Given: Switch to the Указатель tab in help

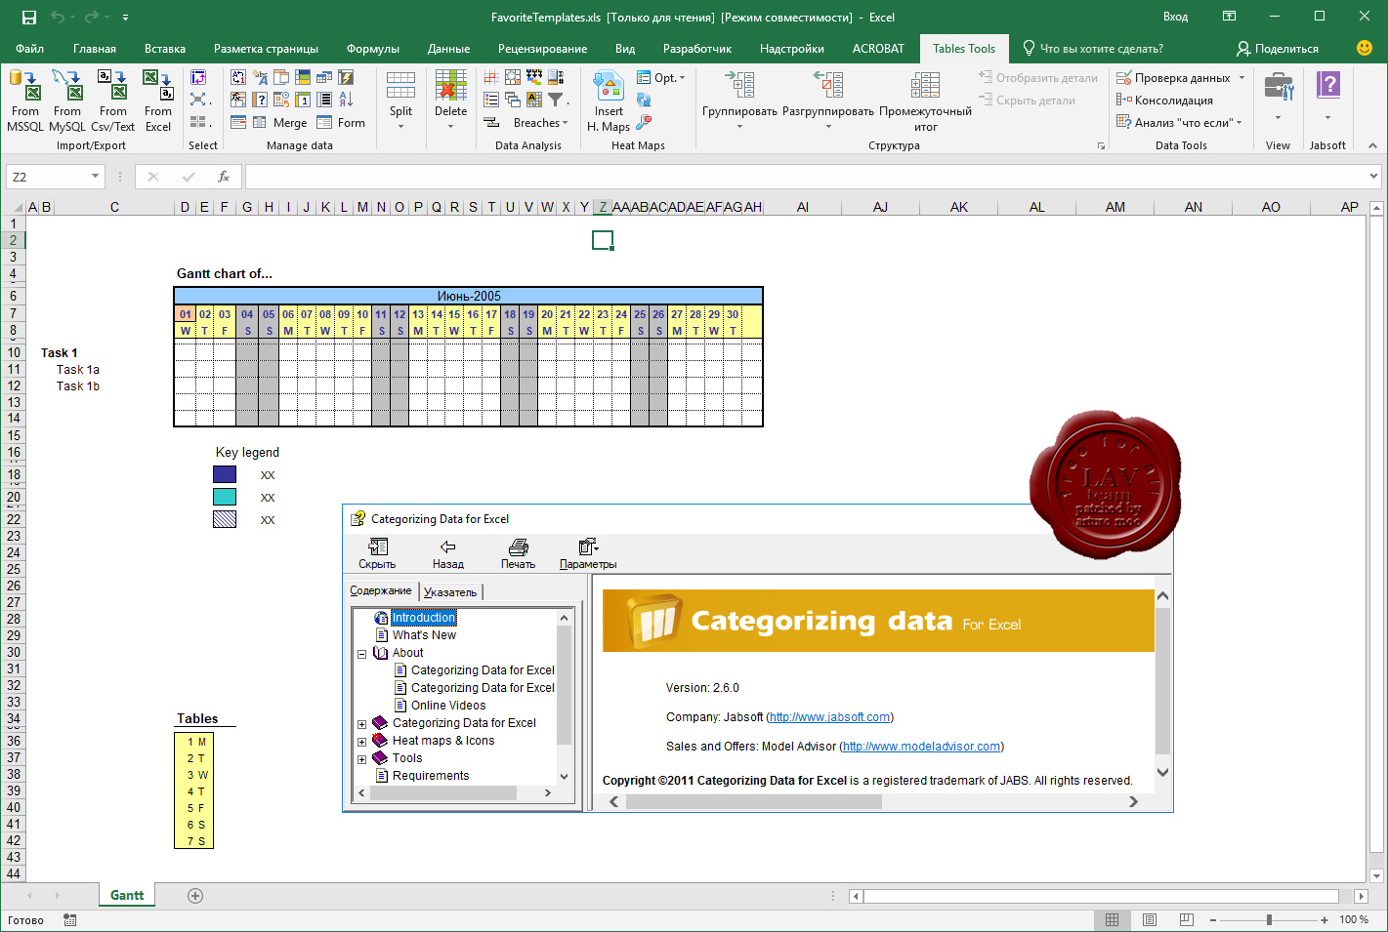Looking at the screenshot, I should click(x=450, y=592).
